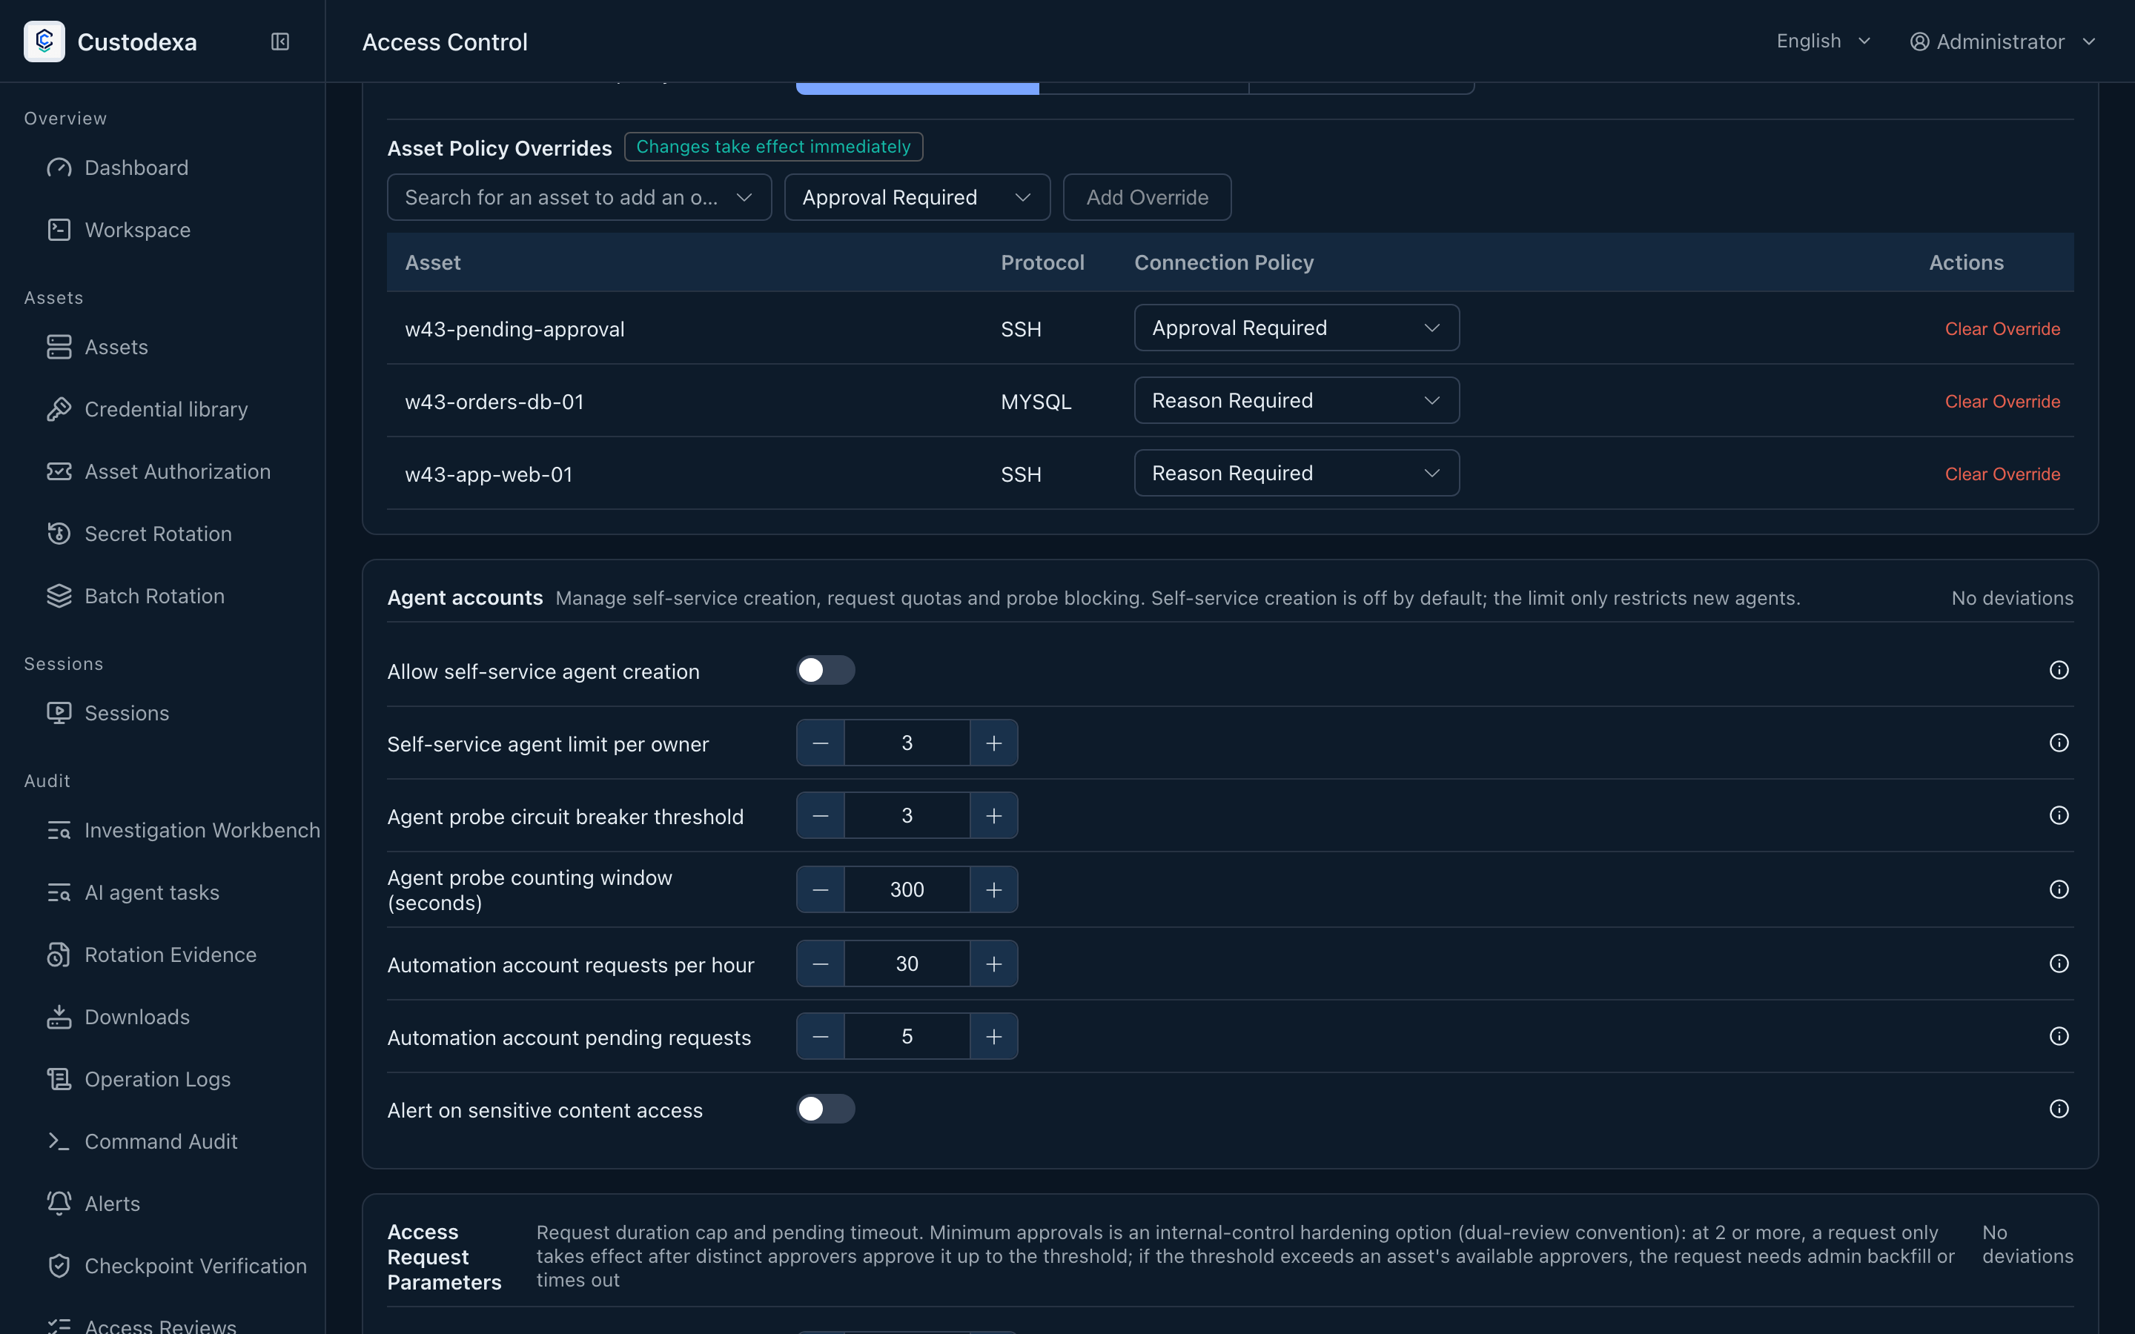Open connection policy dropdown for w43-orders-db-01
Image resolution: width=2135 pixels, height=1334 pixels.
1296,400
